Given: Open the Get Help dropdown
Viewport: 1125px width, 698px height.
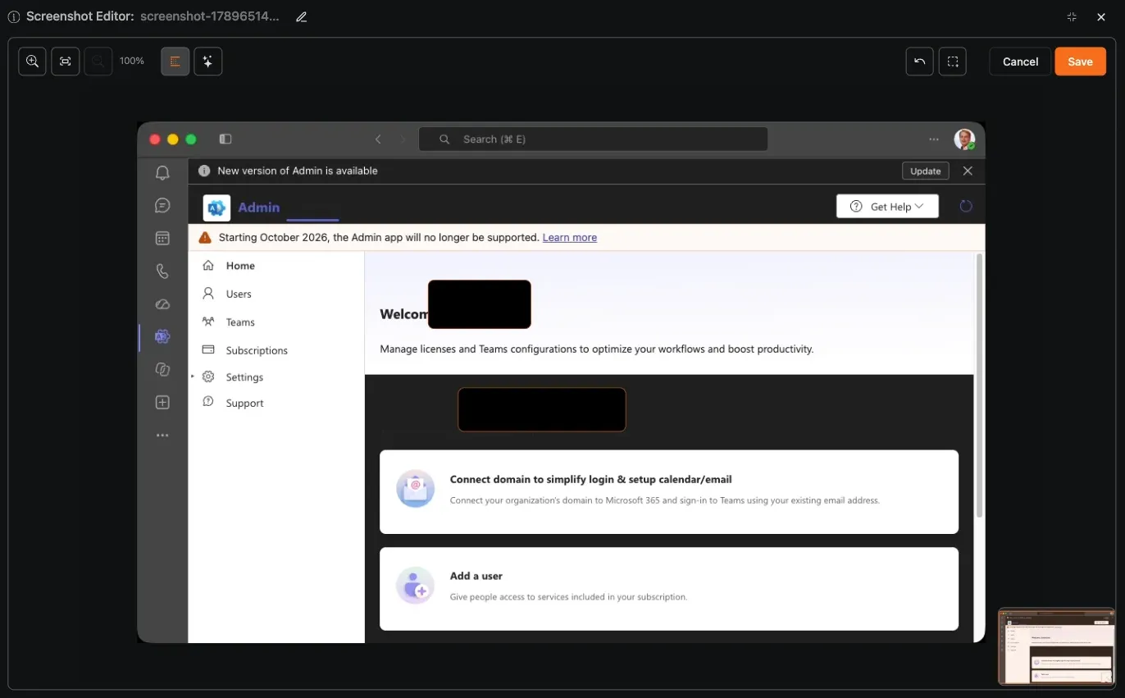Looking at the screenshot, I should [x=887, y=207].
